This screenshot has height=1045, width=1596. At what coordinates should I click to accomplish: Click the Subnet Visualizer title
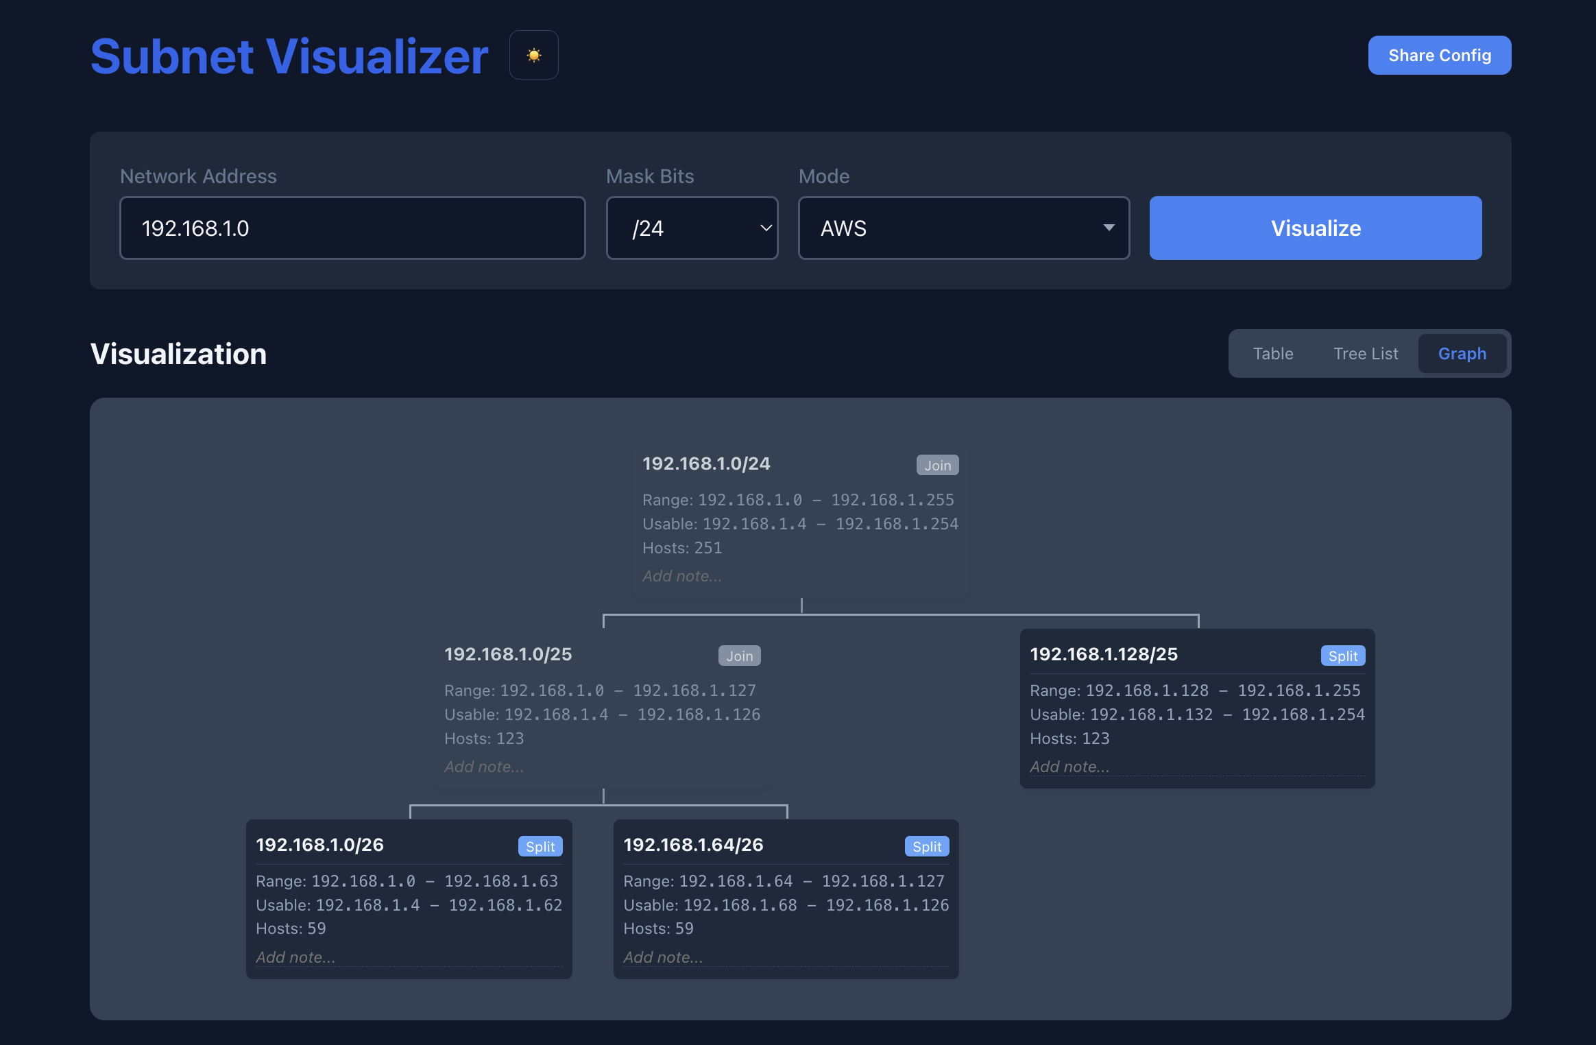[x=289, y=56]
